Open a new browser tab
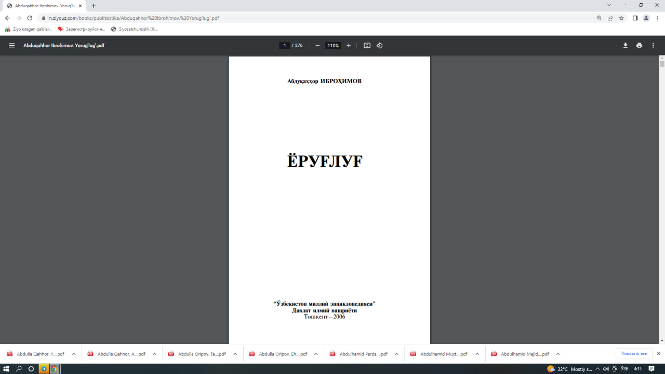Screen dimensions: 665x374 (94, 6)
